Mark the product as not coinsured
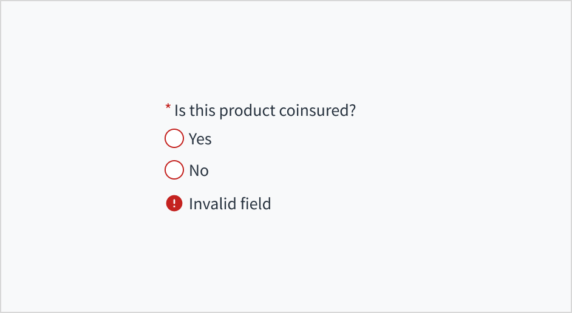The image size is (572, 313). point(174,170)
